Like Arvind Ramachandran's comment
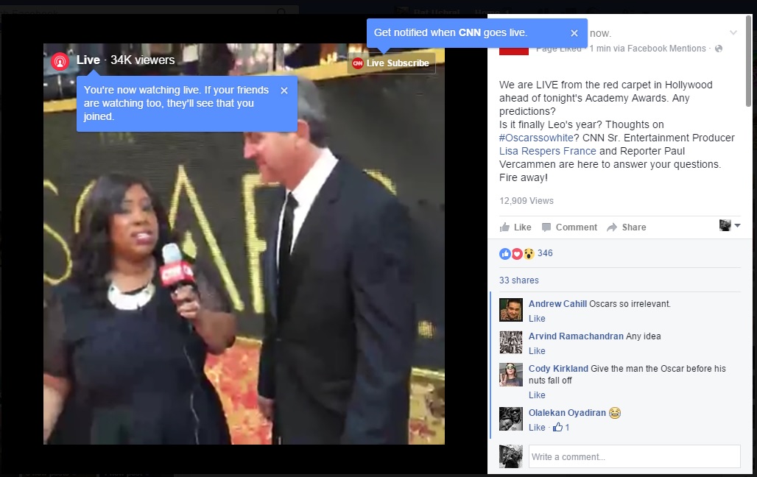The height and width of the screenshot is (477, 757). pos(537,350)
